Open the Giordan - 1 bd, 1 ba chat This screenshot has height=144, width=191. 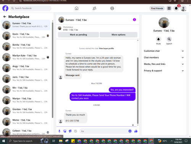[x=26, y=111]
